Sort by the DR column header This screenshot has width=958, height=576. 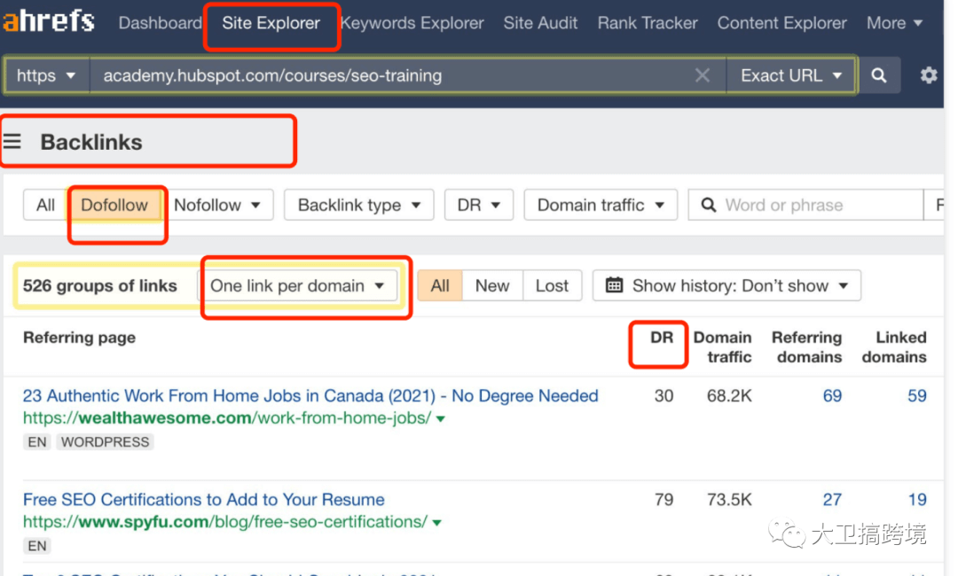click(x=662, y=338)
